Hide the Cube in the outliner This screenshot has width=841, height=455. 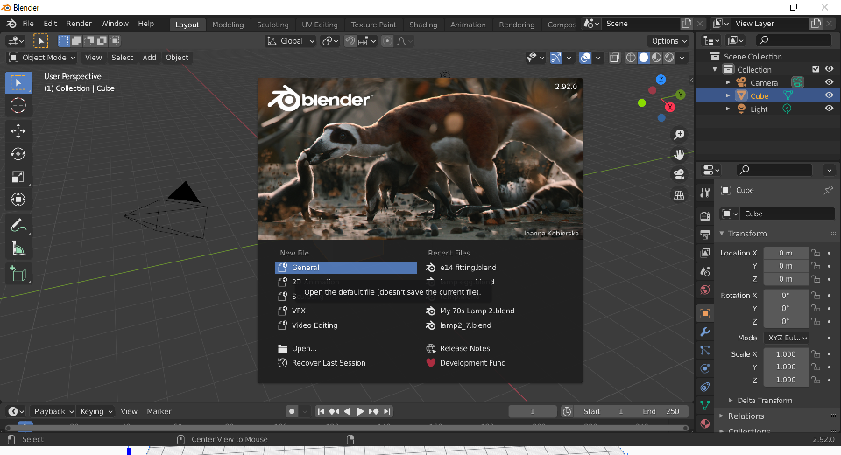tap(830, 95)
